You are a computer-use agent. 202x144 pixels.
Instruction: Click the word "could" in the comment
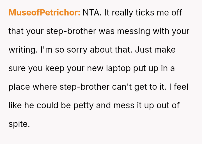pyautogui.click(x=51, y=105)
